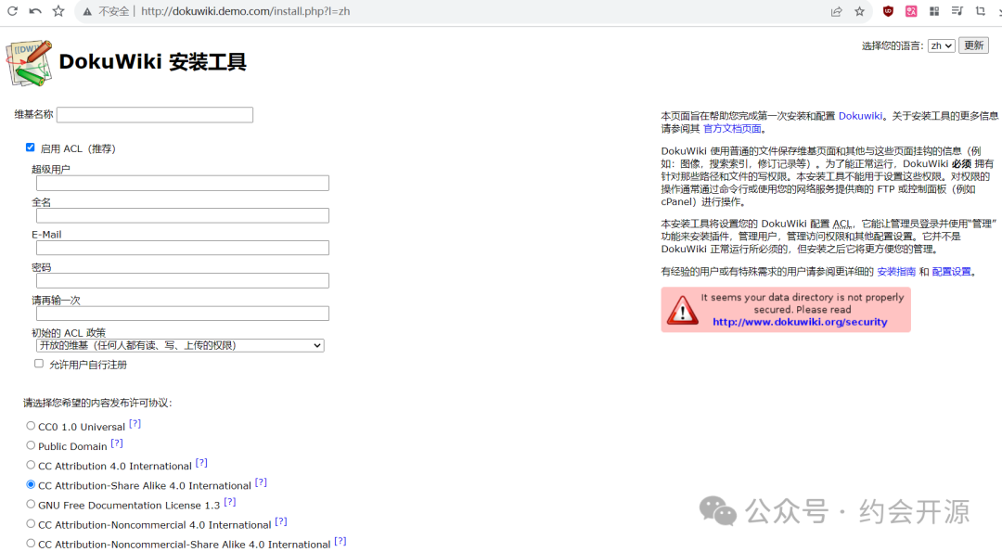The image size is (1002, 552).
Task: Toggle the 启用 ACL (推荐) checkbox
Action: pos(30,147)
